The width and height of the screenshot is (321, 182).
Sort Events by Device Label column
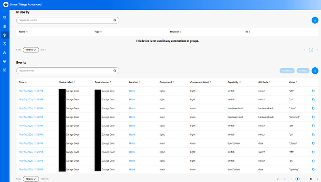(x=67, y=82)
